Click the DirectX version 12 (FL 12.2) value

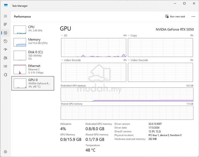[x=155, y=131]
